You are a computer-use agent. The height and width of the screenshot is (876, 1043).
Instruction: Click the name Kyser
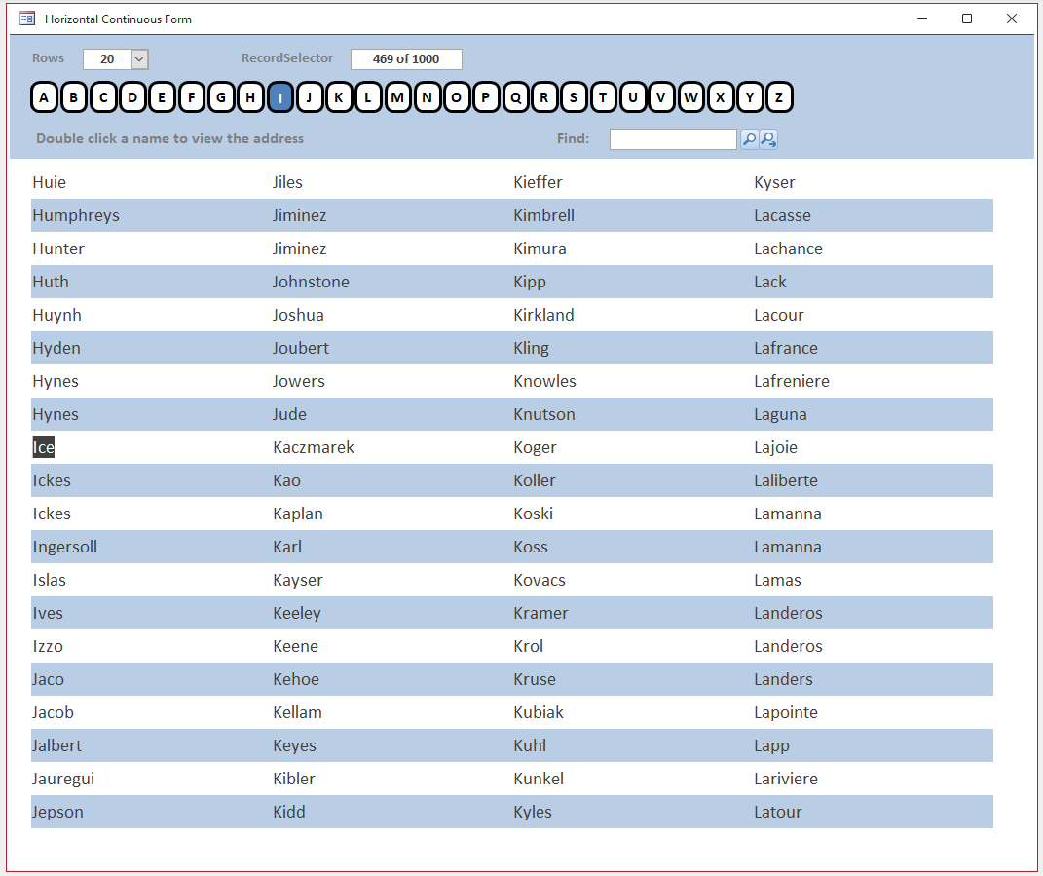774,182
